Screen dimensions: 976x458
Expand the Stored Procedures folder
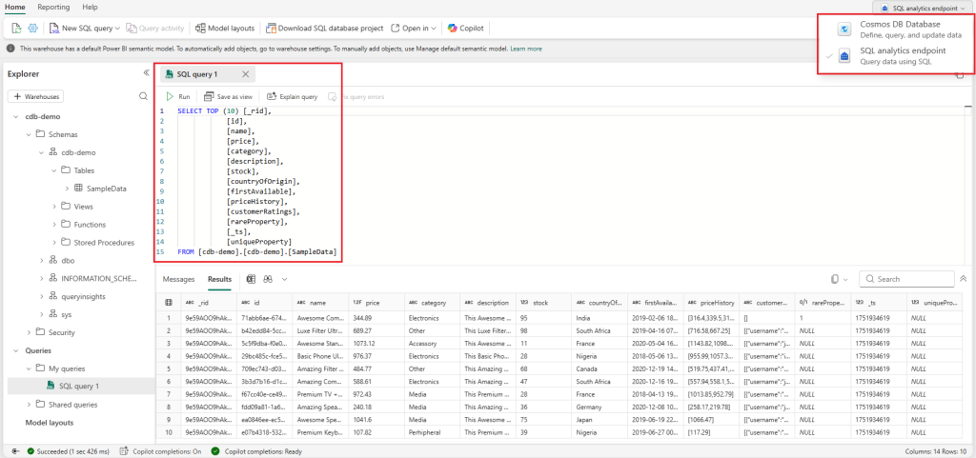tap(54, 243)
